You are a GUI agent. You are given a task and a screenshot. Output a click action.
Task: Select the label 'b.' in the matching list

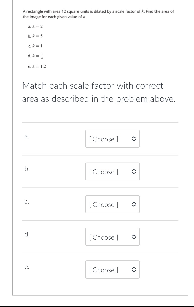tap(27, 169)
